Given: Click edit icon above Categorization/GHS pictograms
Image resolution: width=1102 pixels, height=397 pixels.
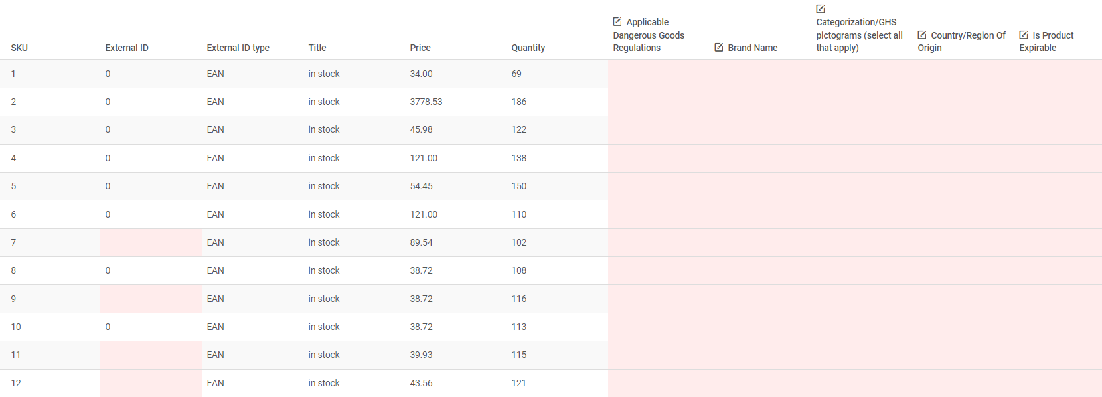Looking at the screenshot, I should tap(821, 9).
